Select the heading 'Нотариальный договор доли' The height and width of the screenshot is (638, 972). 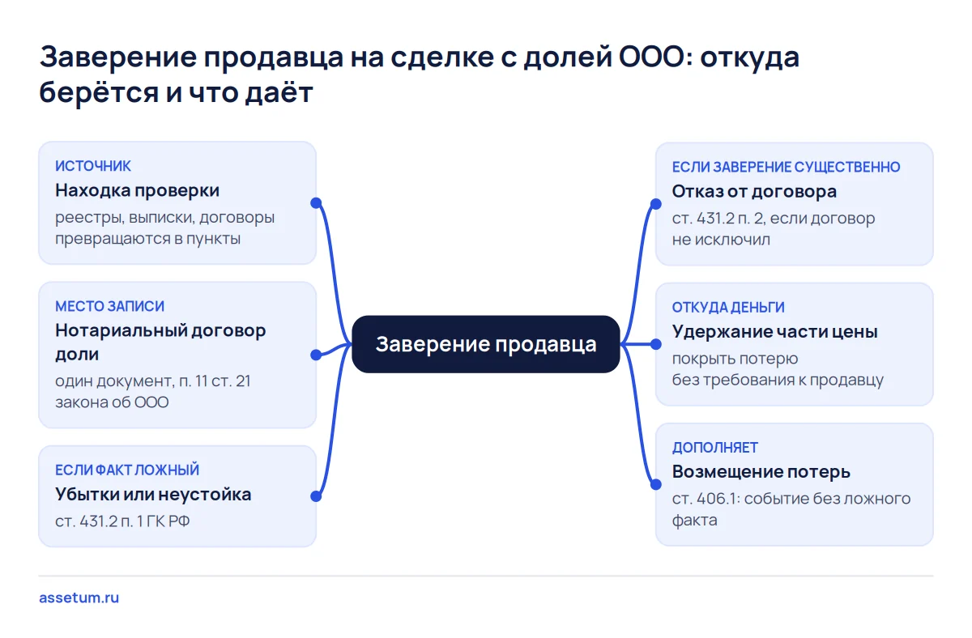(x=160, y=342)
